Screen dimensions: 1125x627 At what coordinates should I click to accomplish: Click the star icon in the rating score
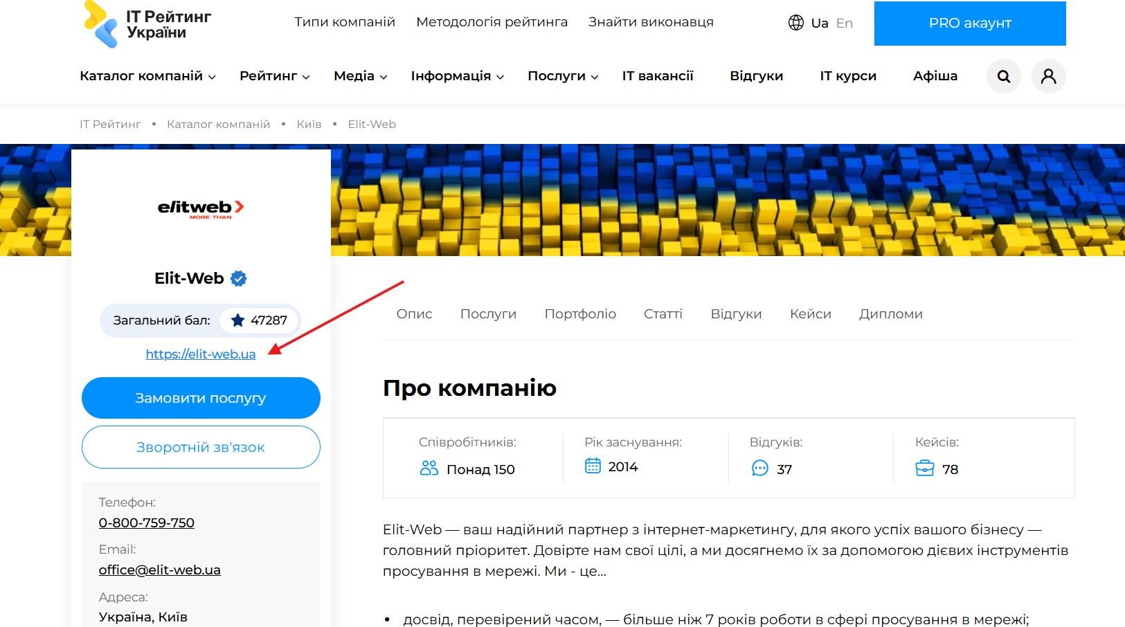pos(237,320)
